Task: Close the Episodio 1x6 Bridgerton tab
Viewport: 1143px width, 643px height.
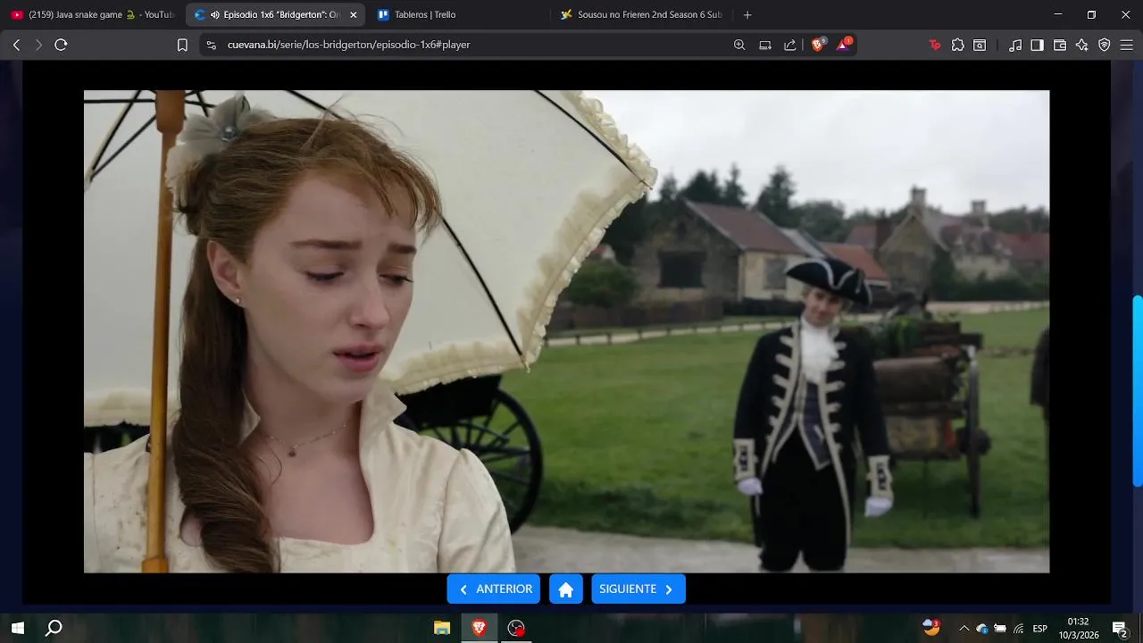Action: coord(353,14)
